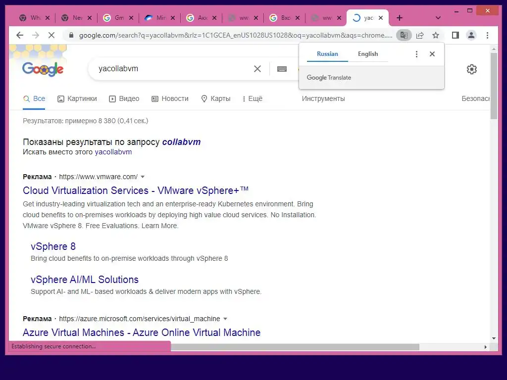This screenshot has width=507, height=380.
Task: Close the Min... tab
Action: point(173,18)
